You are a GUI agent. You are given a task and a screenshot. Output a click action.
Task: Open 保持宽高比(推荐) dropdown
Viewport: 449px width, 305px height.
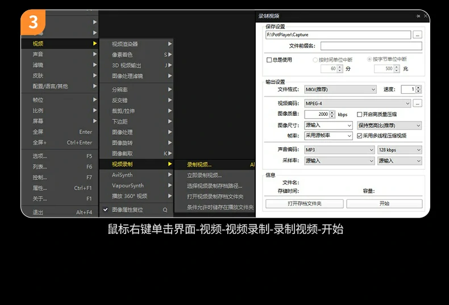click(389, 126)
